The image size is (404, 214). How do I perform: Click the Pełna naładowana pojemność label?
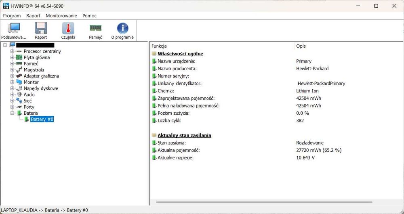click(188, 106)
